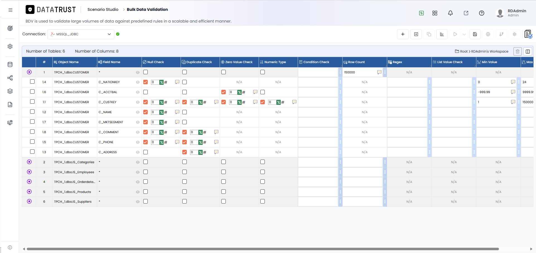Select the row checkbox for C_ACCTBAL
The height and width of the screenshot is (253, 536).
coord(32,91)
